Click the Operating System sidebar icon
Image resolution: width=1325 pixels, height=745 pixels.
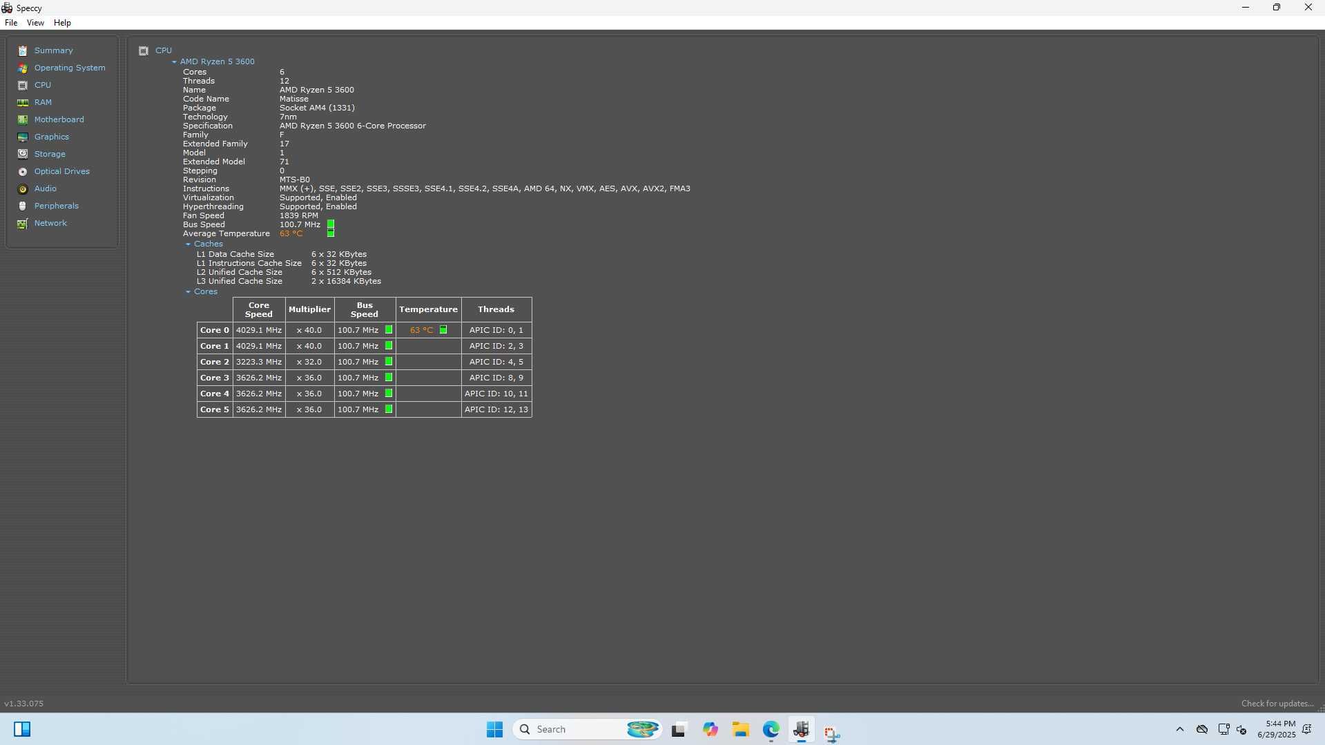23,68
